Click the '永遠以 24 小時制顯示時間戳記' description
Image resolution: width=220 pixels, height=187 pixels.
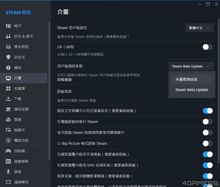point(81,54)
